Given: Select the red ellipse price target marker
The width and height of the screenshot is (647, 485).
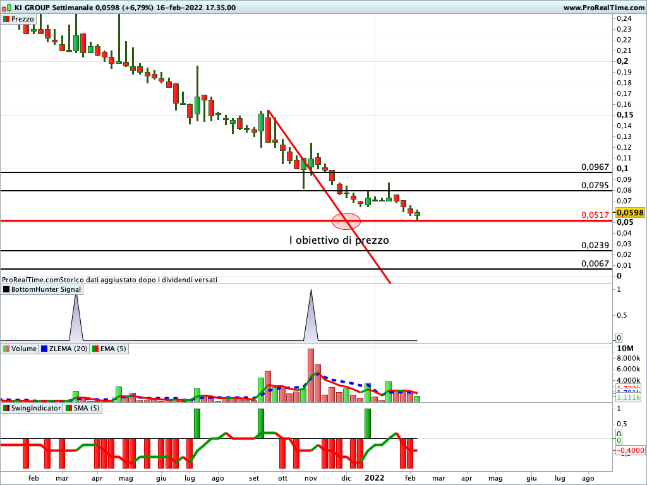Looking at the screenshot, I should click(346, 221).
